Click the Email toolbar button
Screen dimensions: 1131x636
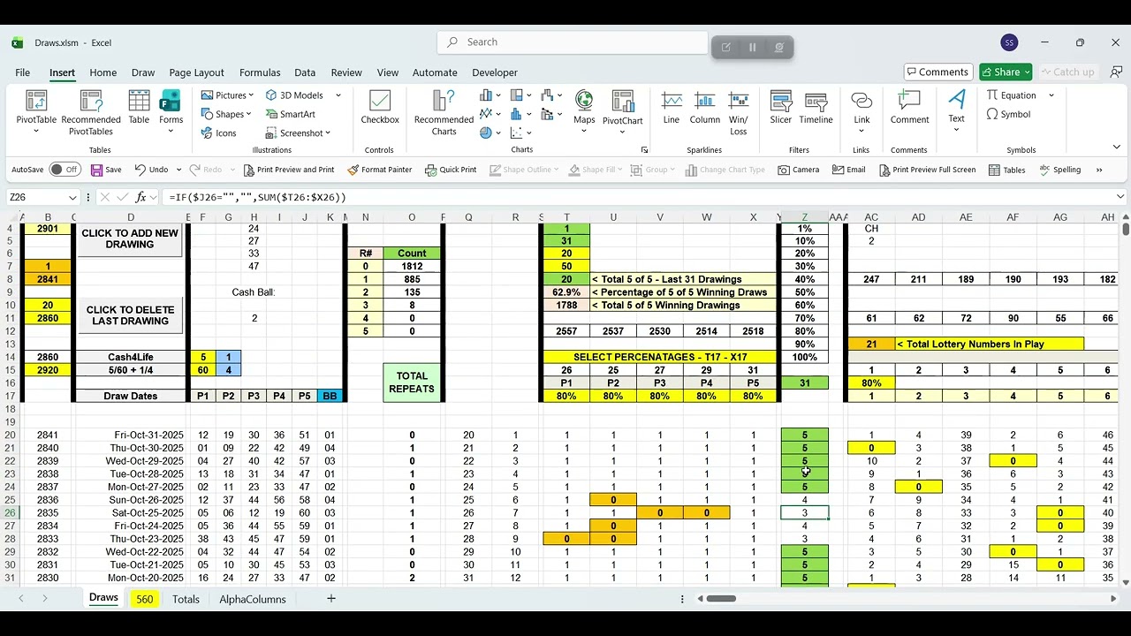click(849, 170)
